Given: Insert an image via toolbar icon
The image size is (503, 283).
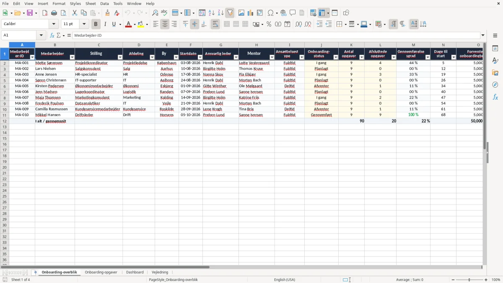Looking at the screenshot, I should point(241,13).
